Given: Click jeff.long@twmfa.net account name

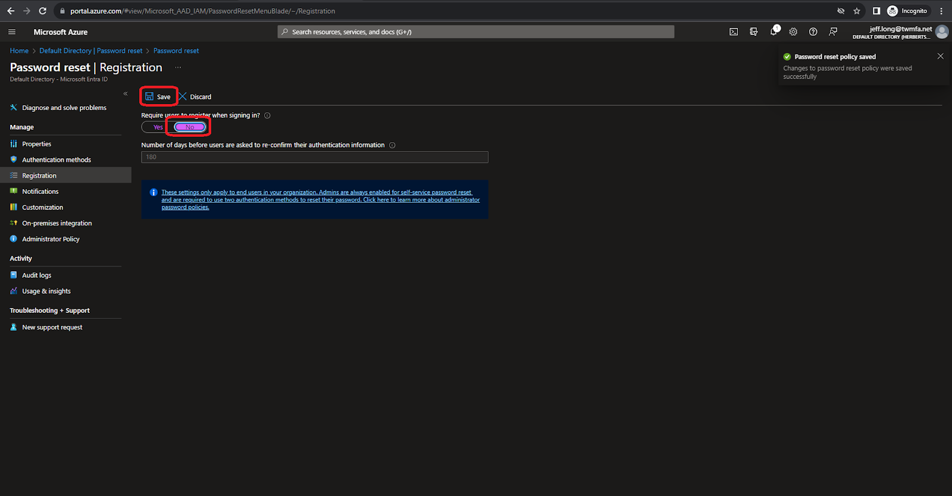Looking at the screenshot, I should tap(901, 29).
